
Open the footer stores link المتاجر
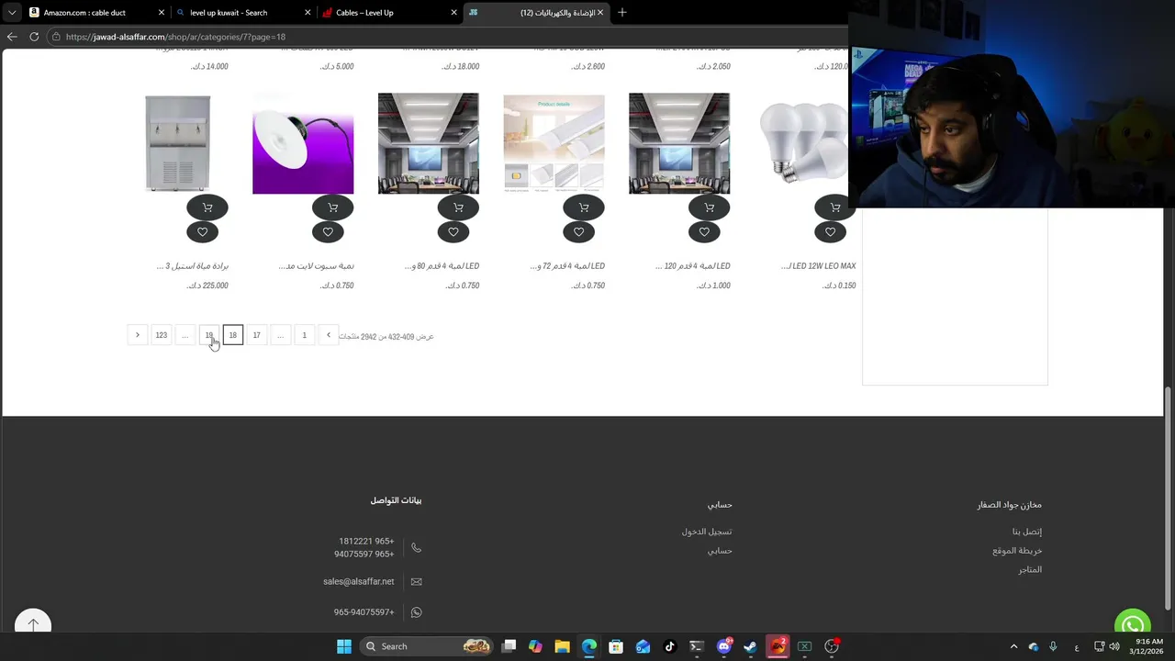(1030, 569)
